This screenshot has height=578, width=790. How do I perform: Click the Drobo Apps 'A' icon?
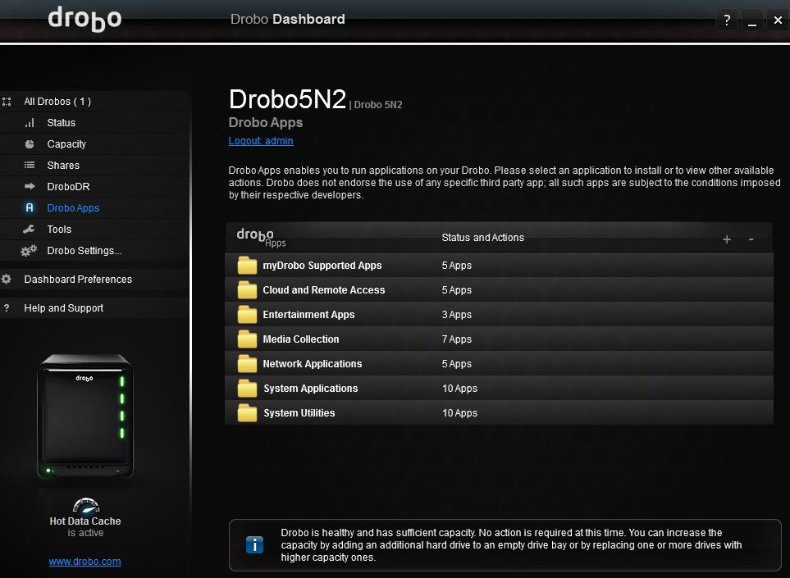[30, 207]
